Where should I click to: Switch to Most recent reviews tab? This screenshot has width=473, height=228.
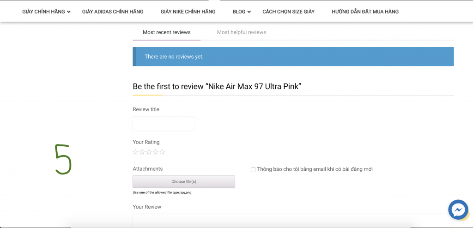pos(166,32)
